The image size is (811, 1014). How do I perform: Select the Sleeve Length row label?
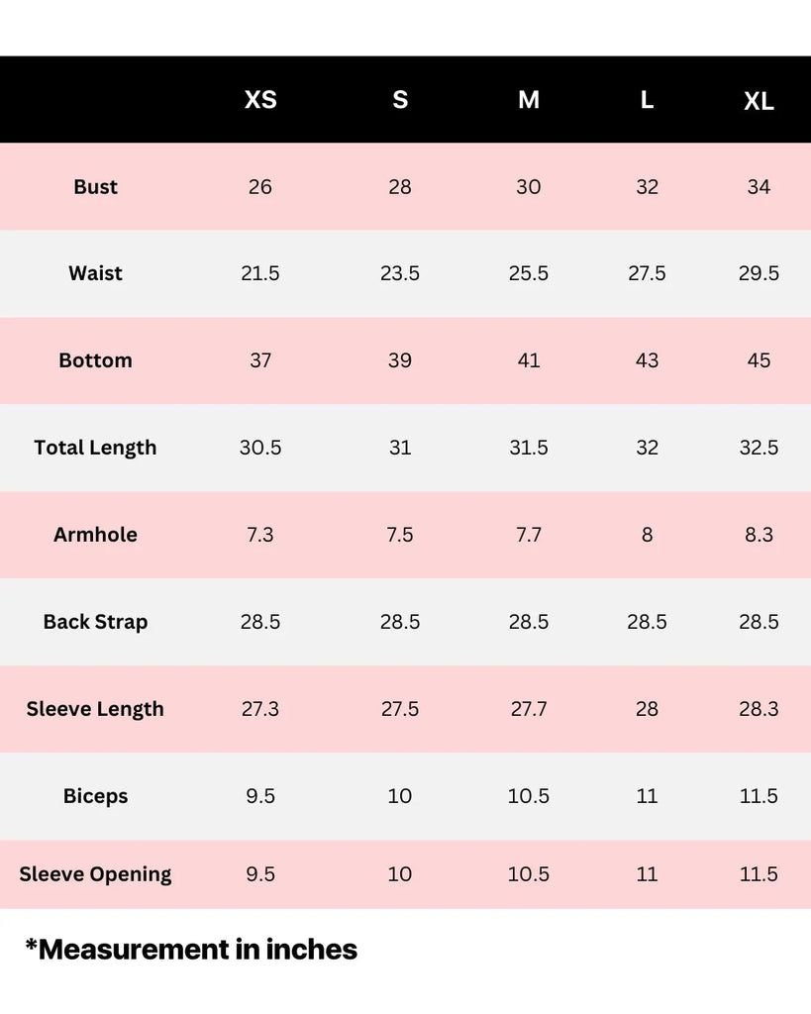[95, 709]
